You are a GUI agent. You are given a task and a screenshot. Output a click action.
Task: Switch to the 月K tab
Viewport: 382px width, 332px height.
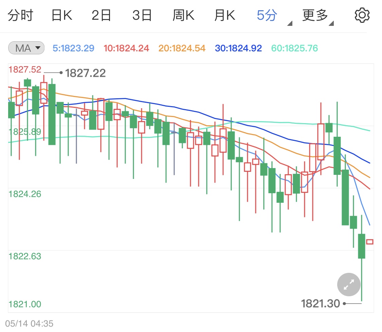225,15
